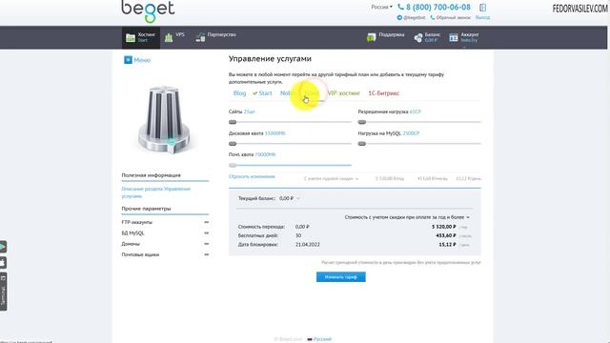Click the Баланс coins icon
Image resolution: width=610 pixels, height=343 pixels.
pyautogui.click(x=418, y=37)
